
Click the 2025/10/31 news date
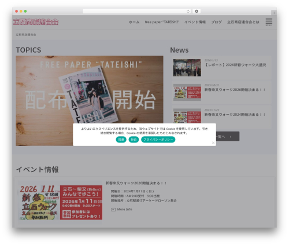(212, 85)
